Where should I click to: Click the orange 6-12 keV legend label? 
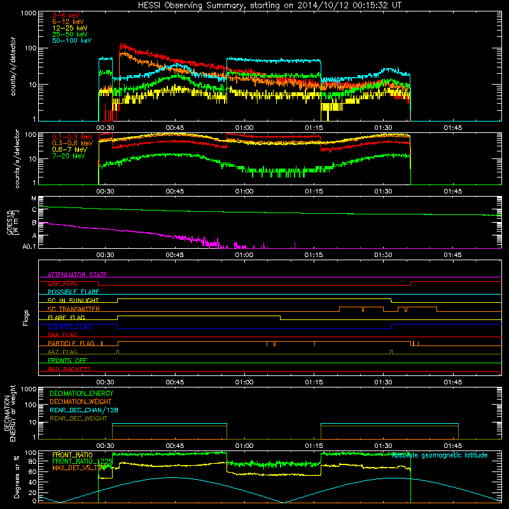[x=68, y=22]
